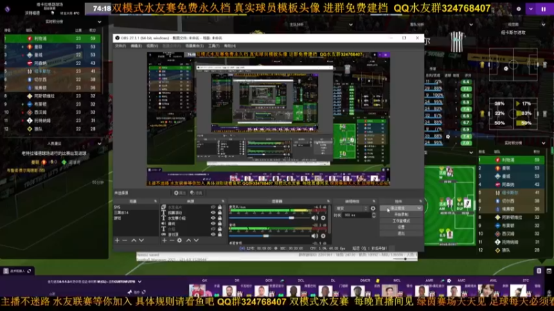
Task: Move the selected scene down in the list
Action: click(x=141, y=241)
